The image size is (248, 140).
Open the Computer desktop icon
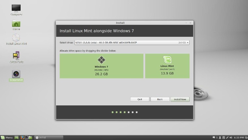(x=16, y=8)
